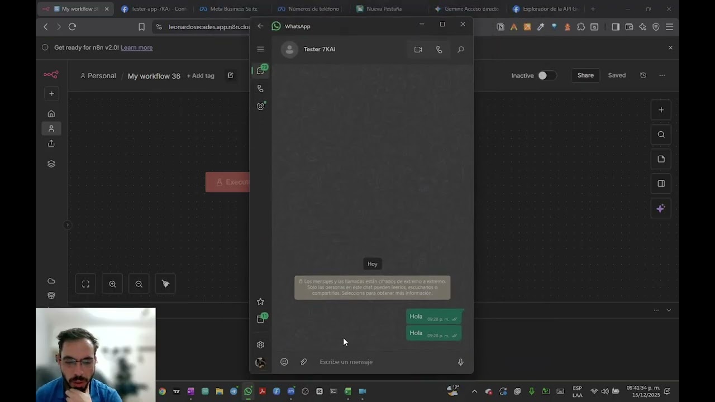Click the n8n logo icon
The image size is (715, 402).
point(51,75)
